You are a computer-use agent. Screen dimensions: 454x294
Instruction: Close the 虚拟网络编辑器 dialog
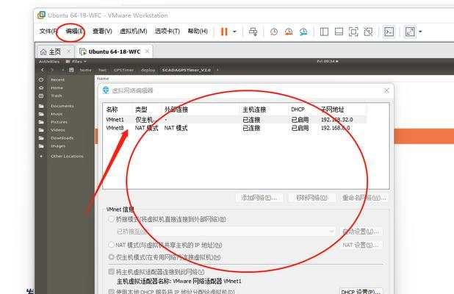pyautogui.click(x=386, y=90)
